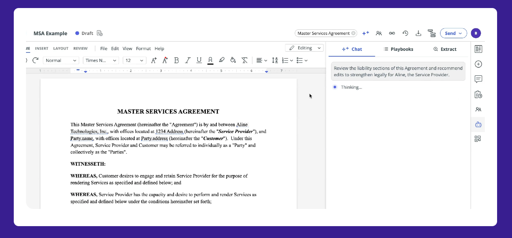Image resolution: width=512 pixels, height=238 pixels.
Task: Select the text highlighter tool
Action: pyautogui.click(x=222, y=60)
